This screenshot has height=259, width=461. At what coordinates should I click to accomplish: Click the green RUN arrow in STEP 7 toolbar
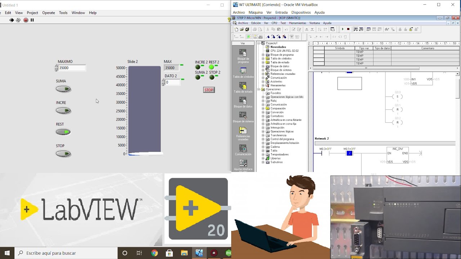[x=343, y=29]
